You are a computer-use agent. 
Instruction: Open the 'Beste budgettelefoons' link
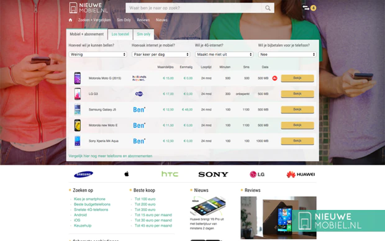click(x=92, y=204)
